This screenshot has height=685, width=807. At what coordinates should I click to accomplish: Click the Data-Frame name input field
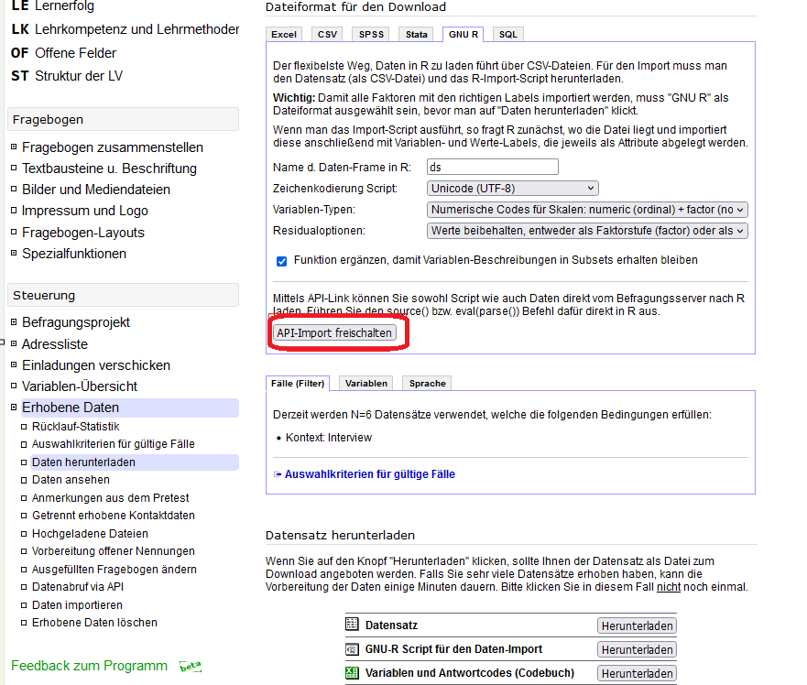click(493, 167)
